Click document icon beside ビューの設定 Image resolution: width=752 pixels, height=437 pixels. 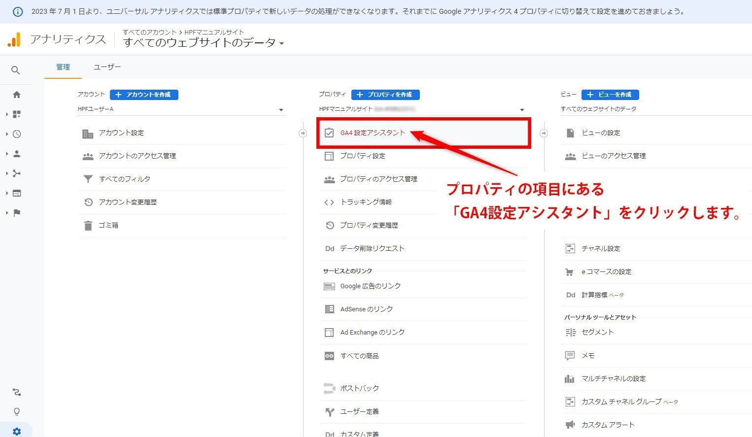tap(570, 133)
